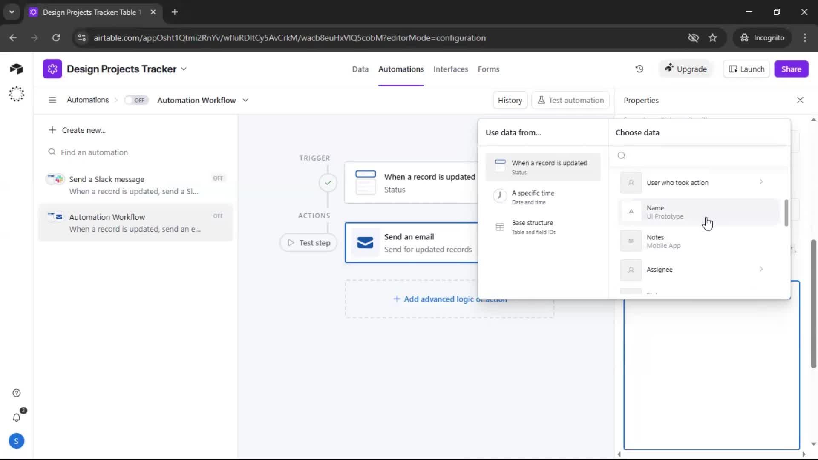Switch to the Data tab
Image resolution: width=818 pixels, height=460 pixels.
coord(360,69)
